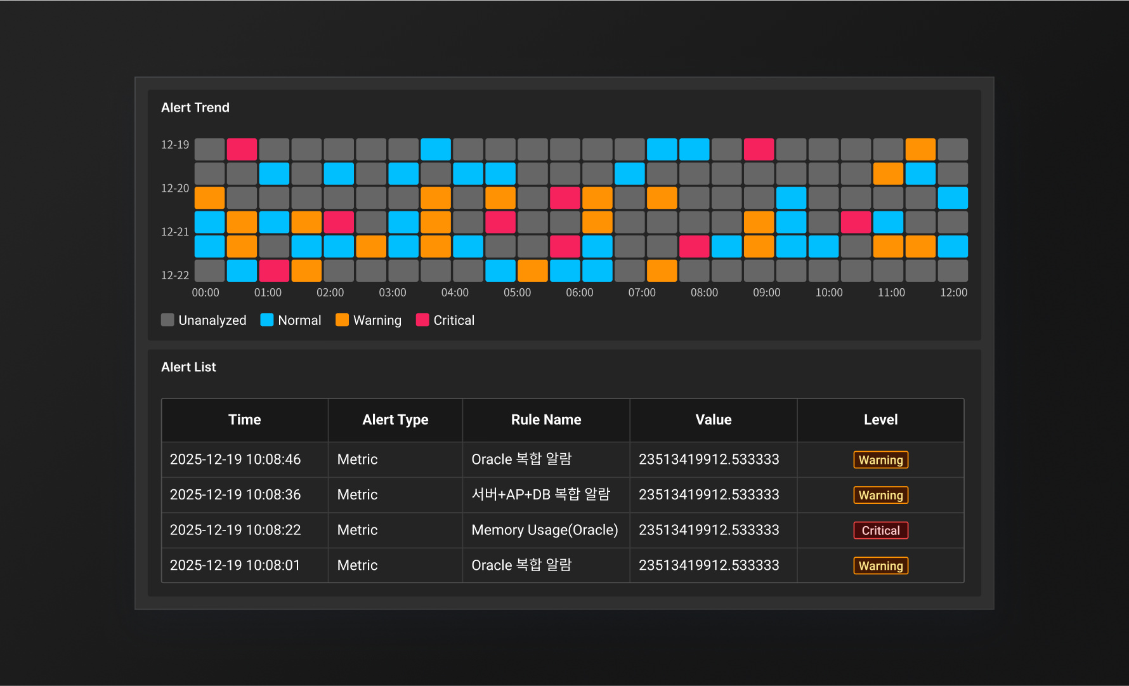This screenshot has width=1129, height=686.
Task: Click the 06:00 time axis label
Action: point(579,293)
